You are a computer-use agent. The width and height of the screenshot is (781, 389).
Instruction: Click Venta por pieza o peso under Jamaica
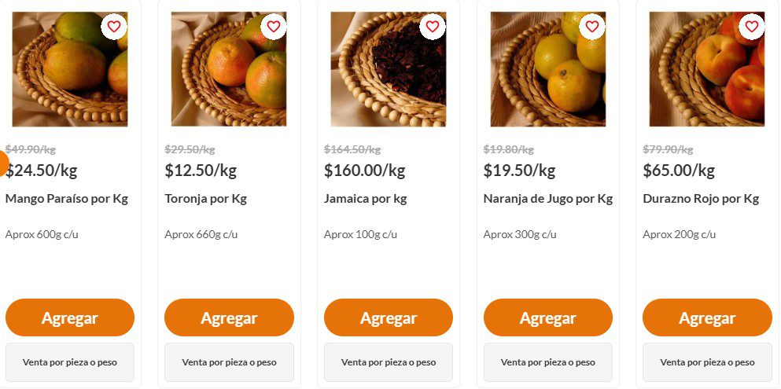pos(389,362)
